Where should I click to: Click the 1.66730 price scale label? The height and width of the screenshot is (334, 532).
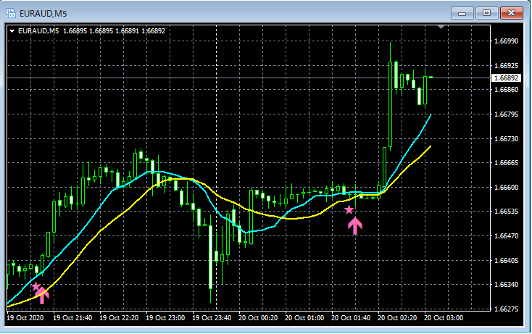(x=506, y=138)
